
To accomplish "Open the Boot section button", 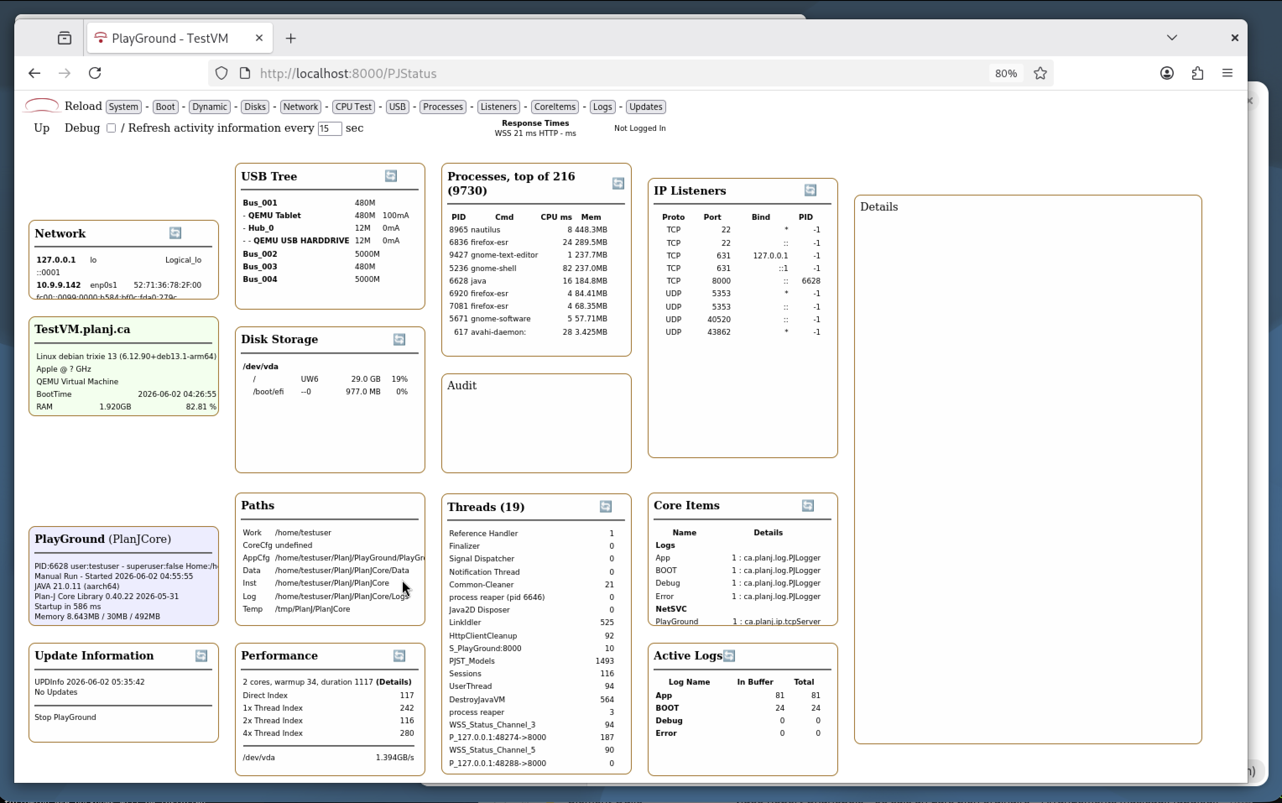I will 165,107.
